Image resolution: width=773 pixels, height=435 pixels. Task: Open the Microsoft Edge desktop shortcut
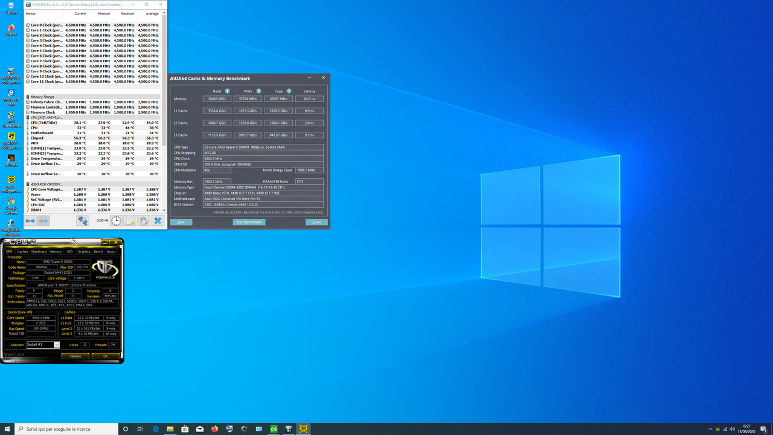tap(11, 97)
